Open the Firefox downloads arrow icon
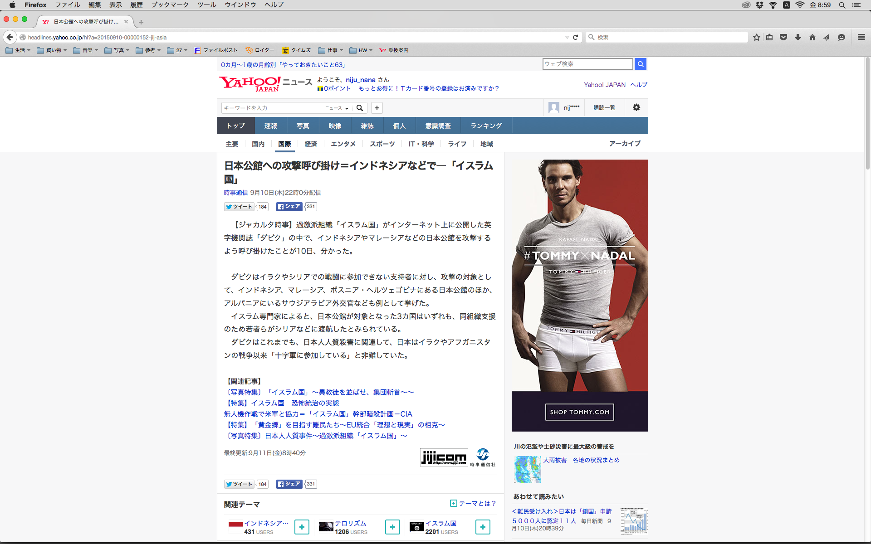 [x=798, y=37]
